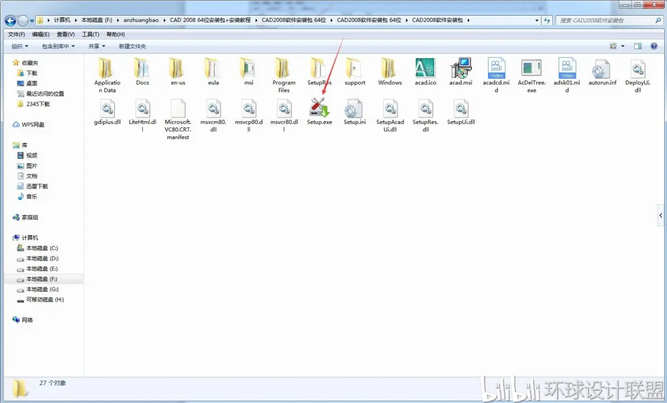The width and height of the screenshot is (667, 403).
Task: Select the en-us folder
Action: click(177, 68)
